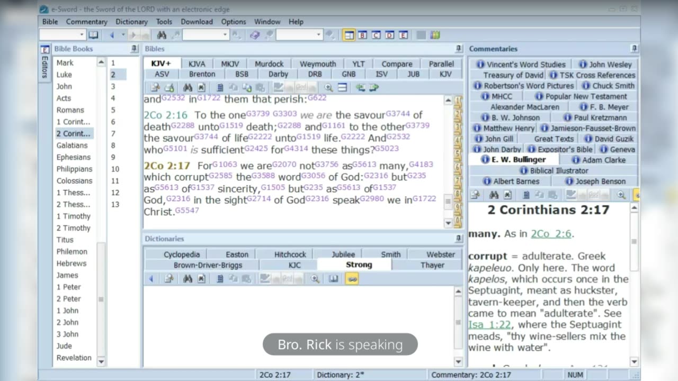Open the Matthew Henry commentary tab

(x=503, y=128)
